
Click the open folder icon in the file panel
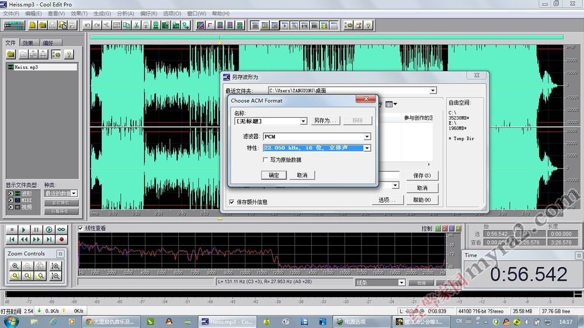[11, 54]
